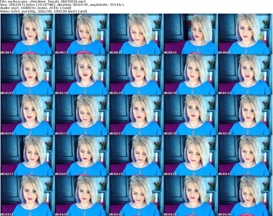Click the frame timestamped 00:03:07
Image resolution: width=273 pixels, height=216 pixels.
click(x=82, y=155)
